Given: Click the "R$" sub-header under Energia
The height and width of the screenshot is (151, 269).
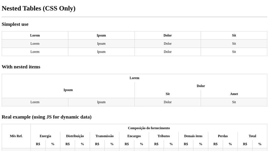Looking at the screenshot, I should pos(38,144).
